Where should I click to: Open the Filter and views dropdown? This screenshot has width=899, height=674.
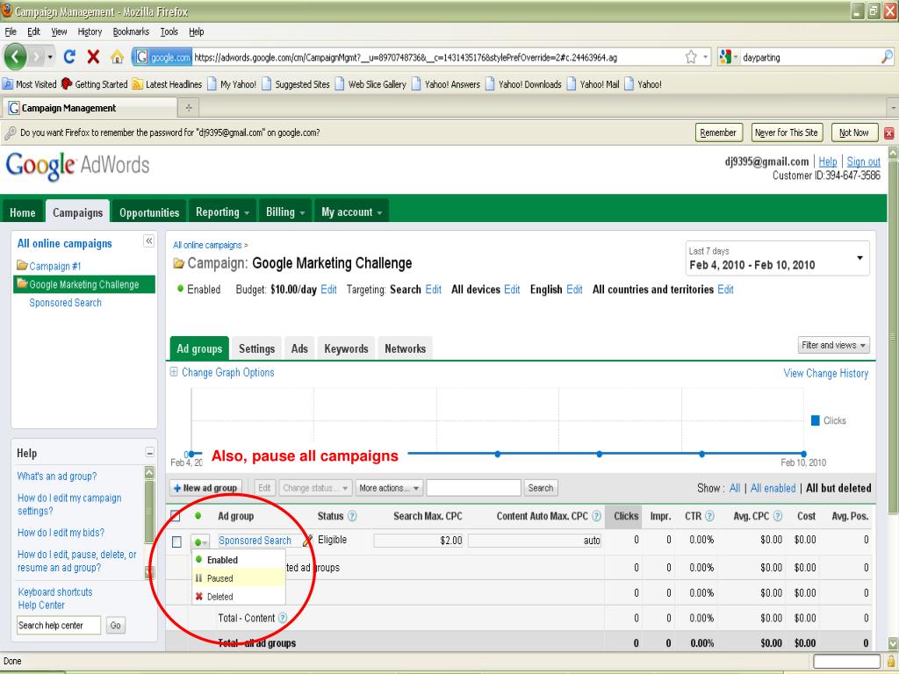(x=834, y=345)
